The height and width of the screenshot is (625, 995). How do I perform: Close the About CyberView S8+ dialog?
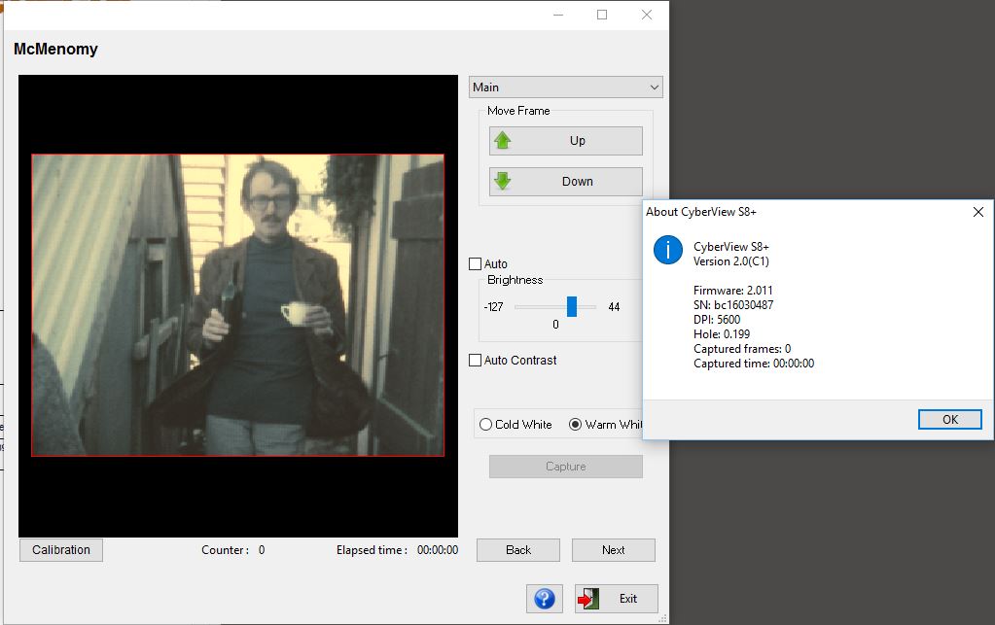(978, 212)
